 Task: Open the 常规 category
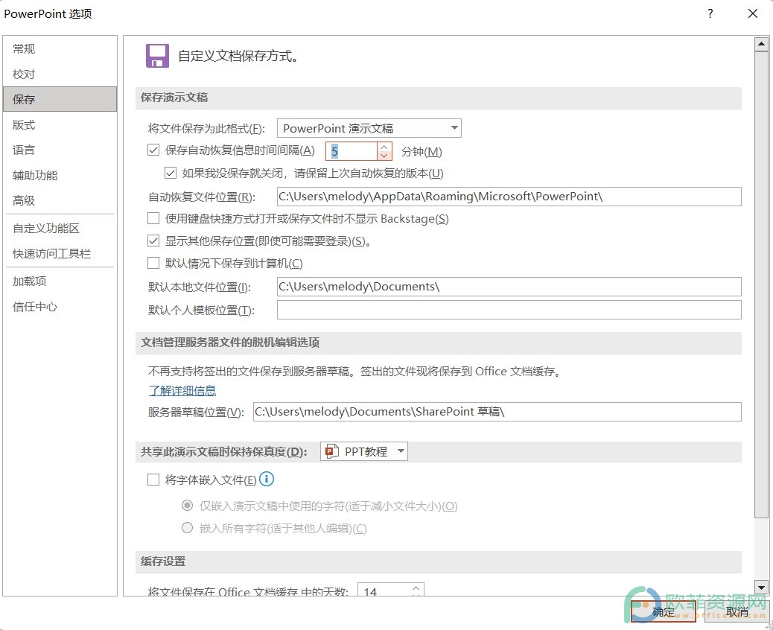60,48
